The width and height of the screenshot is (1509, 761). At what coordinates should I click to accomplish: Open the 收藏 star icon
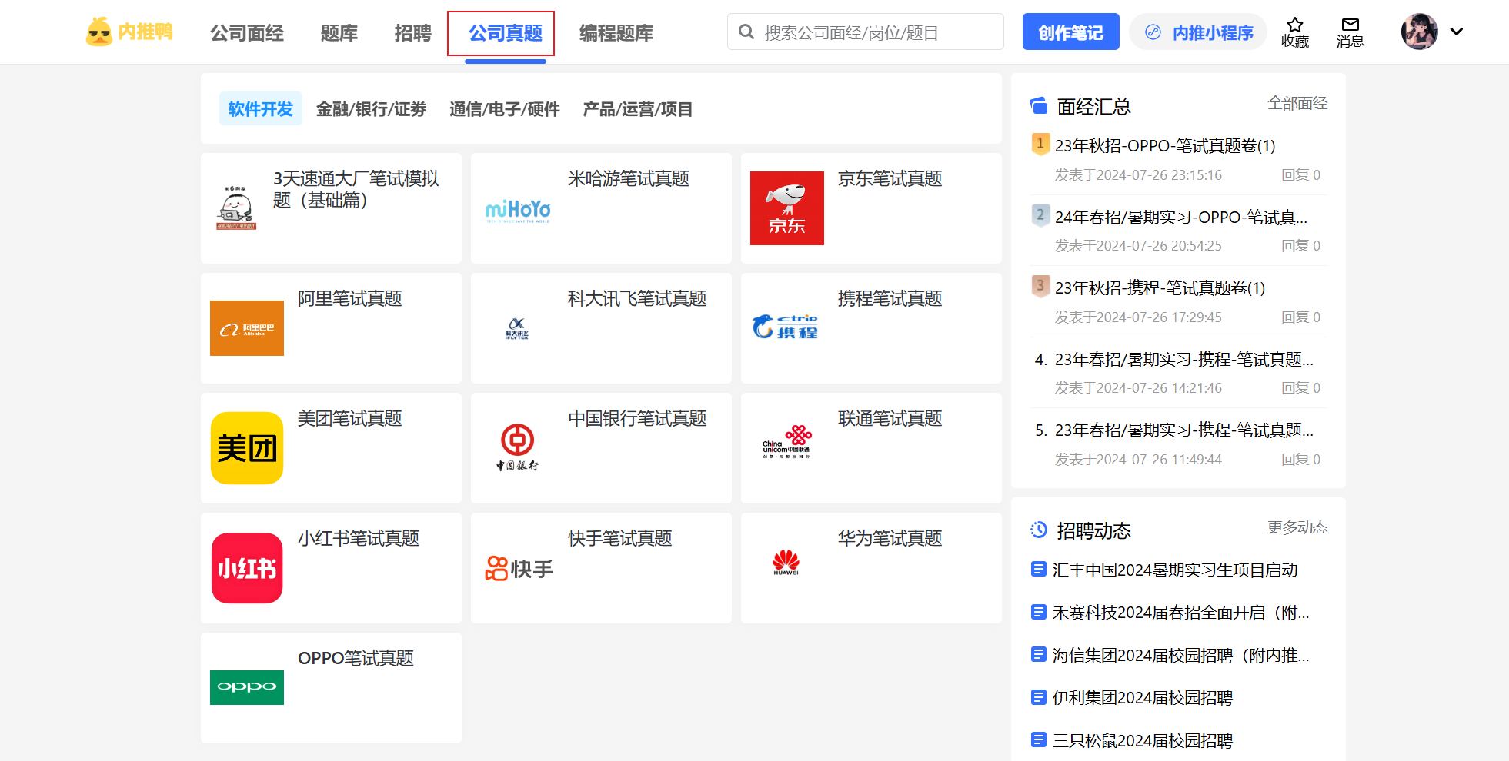tap(1295, 25)
